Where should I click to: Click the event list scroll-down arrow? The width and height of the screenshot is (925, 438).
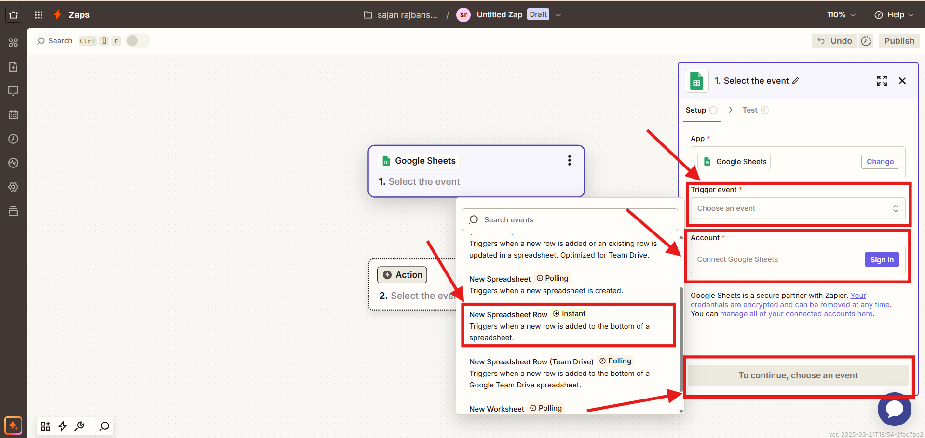click(681, 411)
